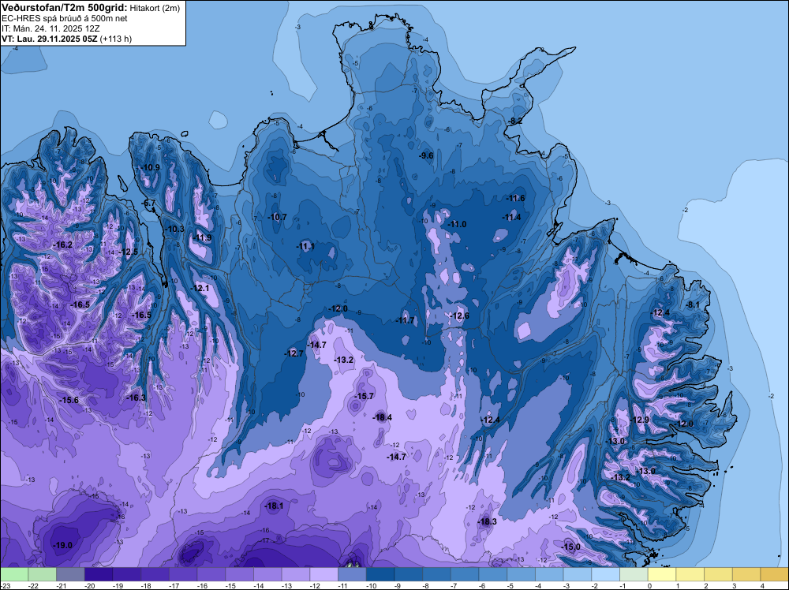Viewport: 789px width, 590px height.
Task: Select the legend swatch labeled -1
Action: pyautogui.click(x=634, y=574)
